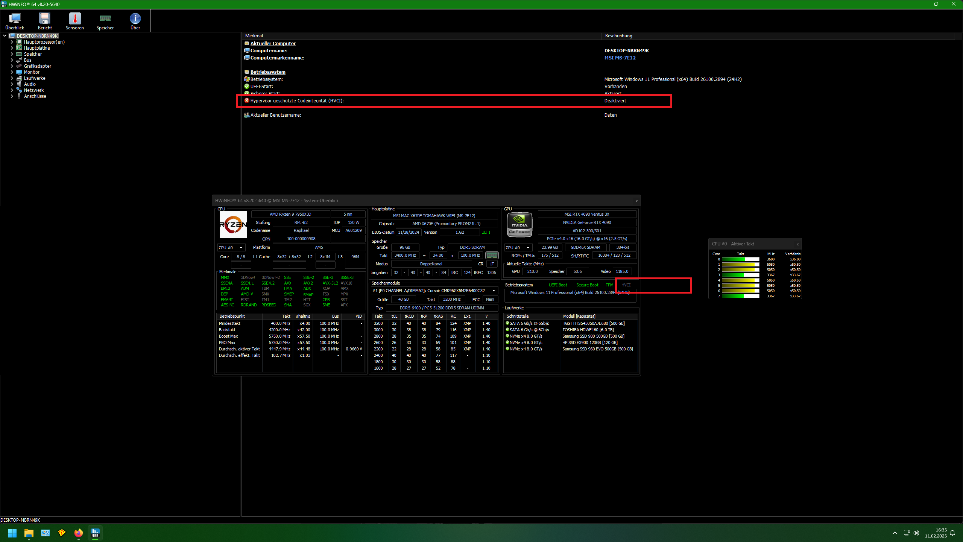
Task: Click the HWiNFO icon in the taskbar
Action: tap(95, 533)
